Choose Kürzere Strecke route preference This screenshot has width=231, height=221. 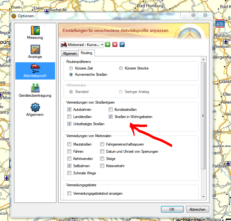(x=121, y=68)
